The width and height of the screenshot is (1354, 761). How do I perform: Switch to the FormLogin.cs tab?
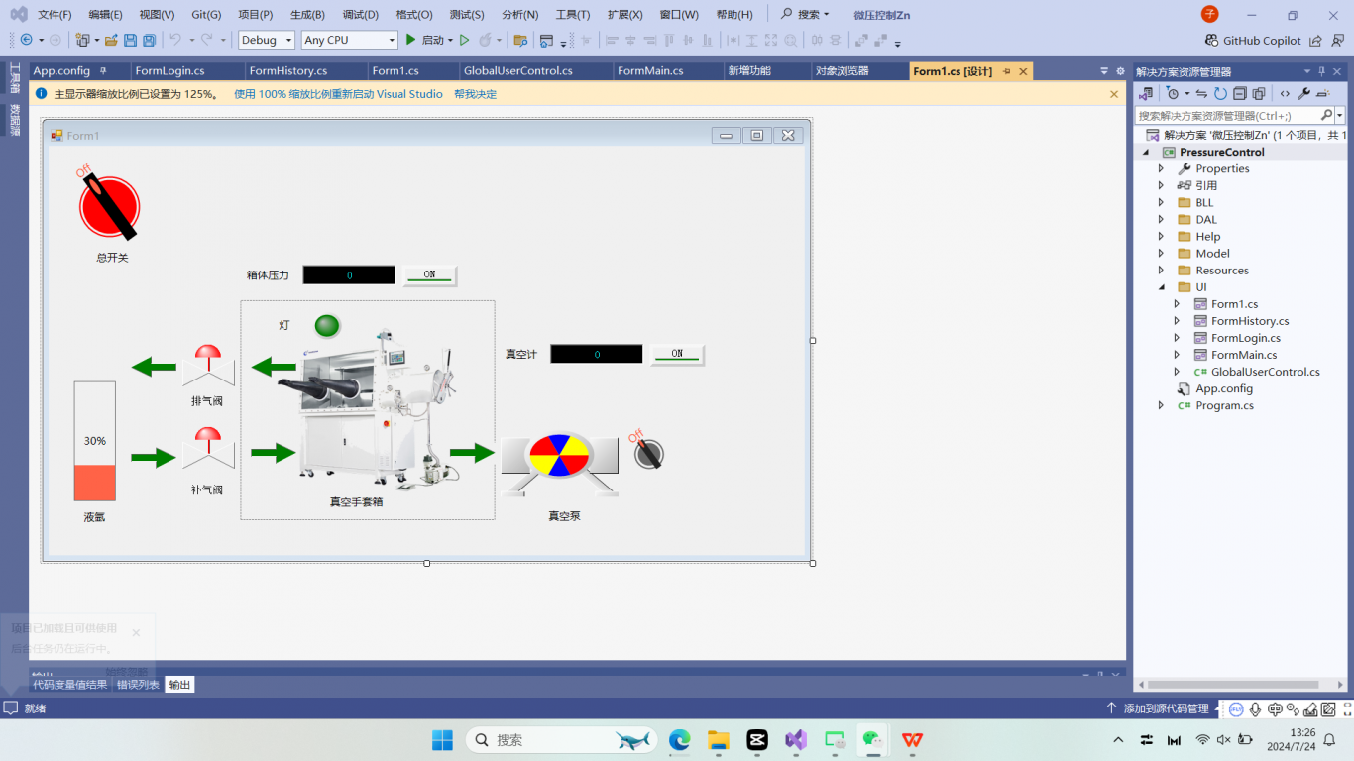170,71
